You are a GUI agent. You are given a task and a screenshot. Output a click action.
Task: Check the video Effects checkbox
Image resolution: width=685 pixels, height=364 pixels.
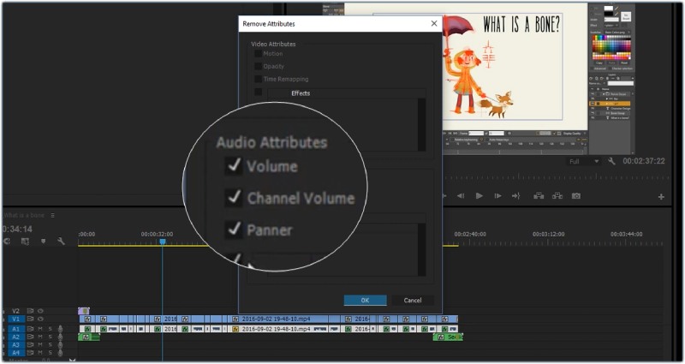click(x=259, y=92)
